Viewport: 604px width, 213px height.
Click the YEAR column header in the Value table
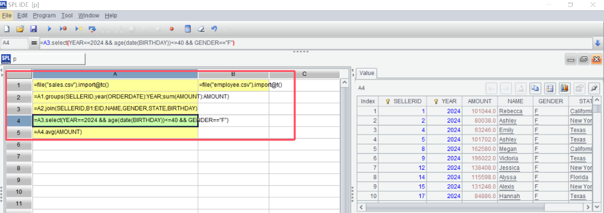point(445,101)
